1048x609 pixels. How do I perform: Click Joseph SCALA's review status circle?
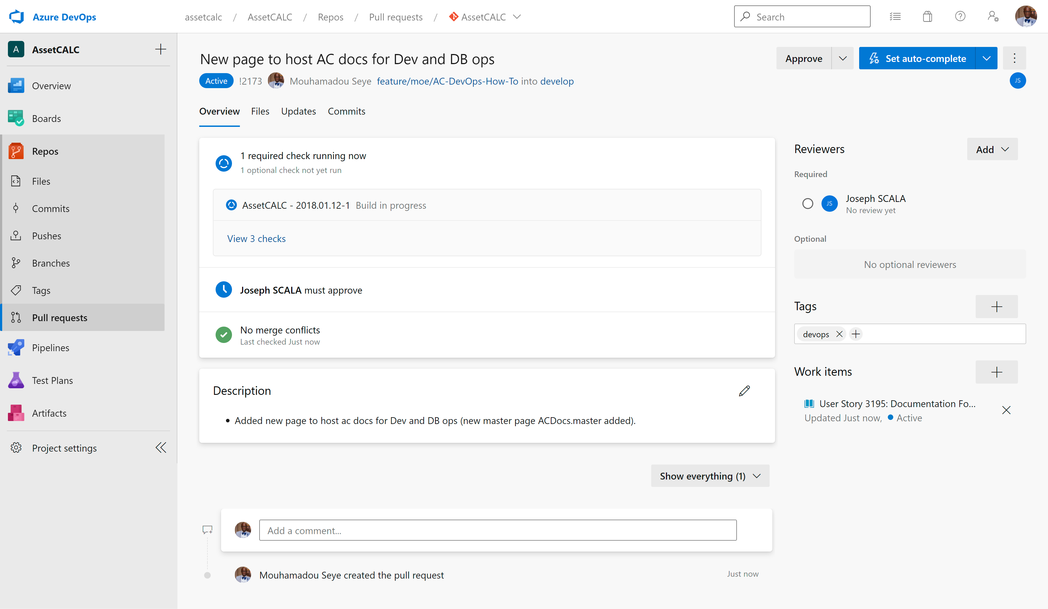(x=808, y=204)
